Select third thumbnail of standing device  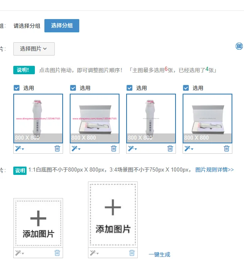tap(151, 119)
